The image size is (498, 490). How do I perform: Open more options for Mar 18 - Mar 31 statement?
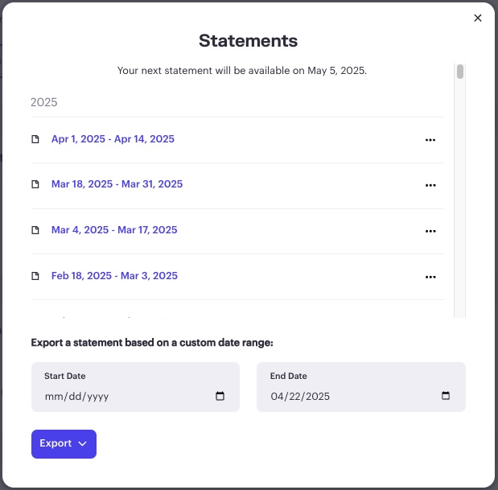coord(430,185)
